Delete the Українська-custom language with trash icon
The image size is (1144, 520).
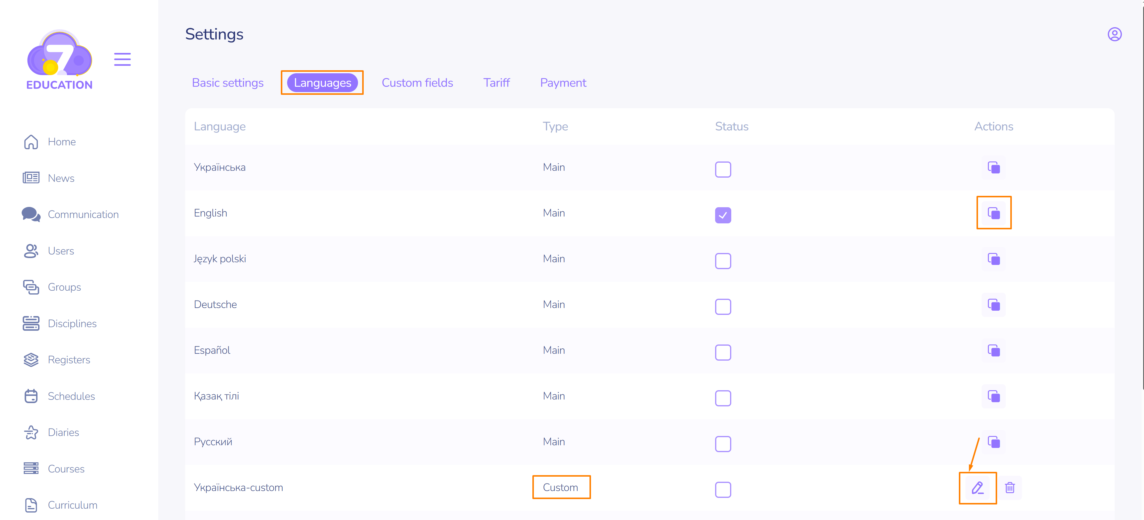[1010, 488]
